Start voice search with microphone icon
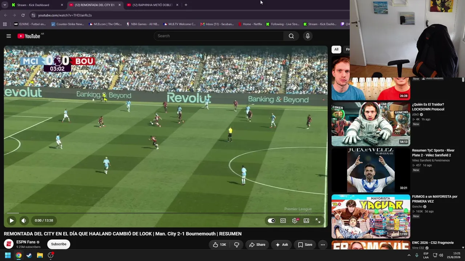465x261 pixels. click(308, 36)
